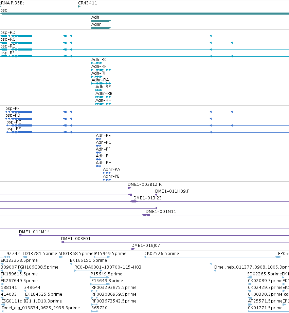
Task: Click the DME1-011H09.F clone label
Action: coord(172,191)
